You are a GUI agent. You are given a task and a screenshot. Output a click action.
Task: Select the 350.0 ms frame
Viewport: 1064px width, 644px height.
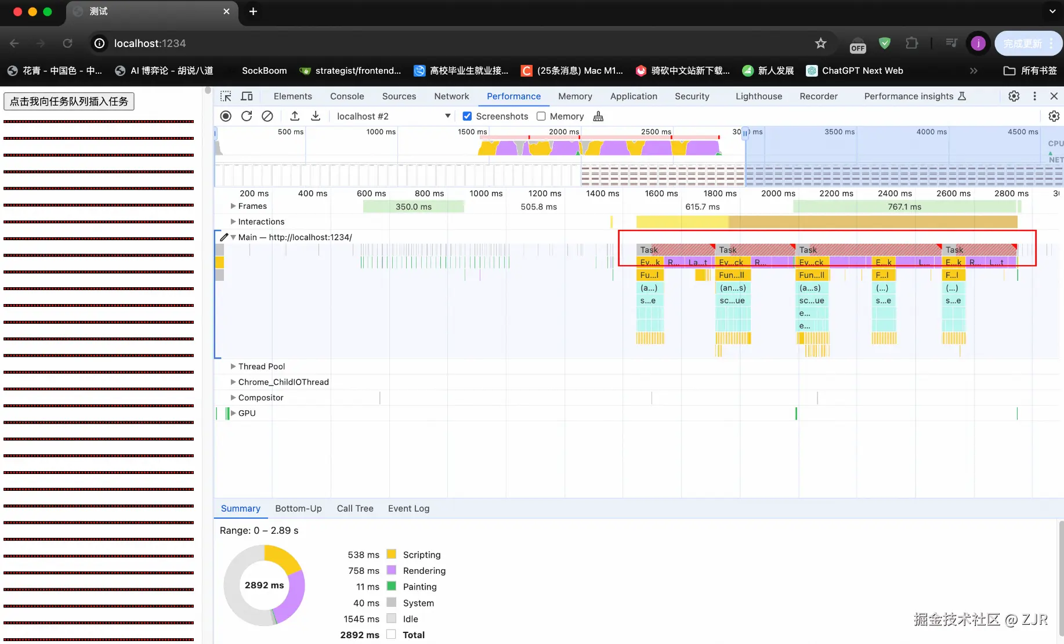(x=414, y=207)
